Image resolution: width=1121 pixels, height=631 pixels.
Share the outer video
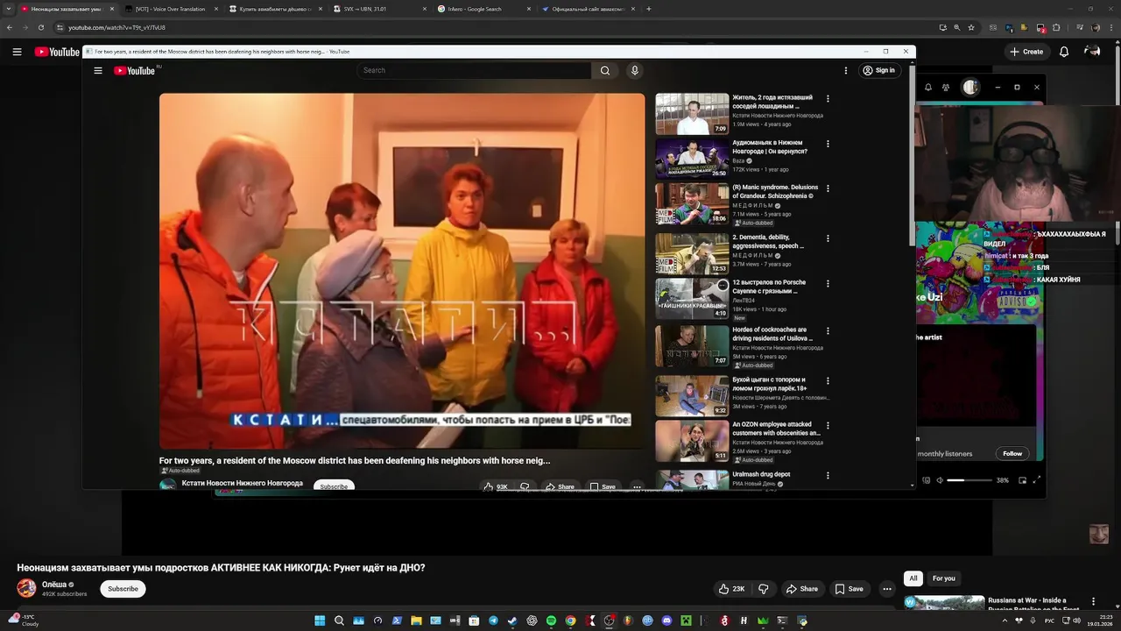(x=801, y=589)
